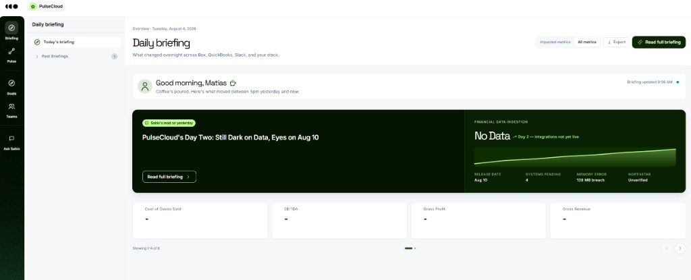Click Past Briefings count badge
691x280 pixels.
(115, 57)
